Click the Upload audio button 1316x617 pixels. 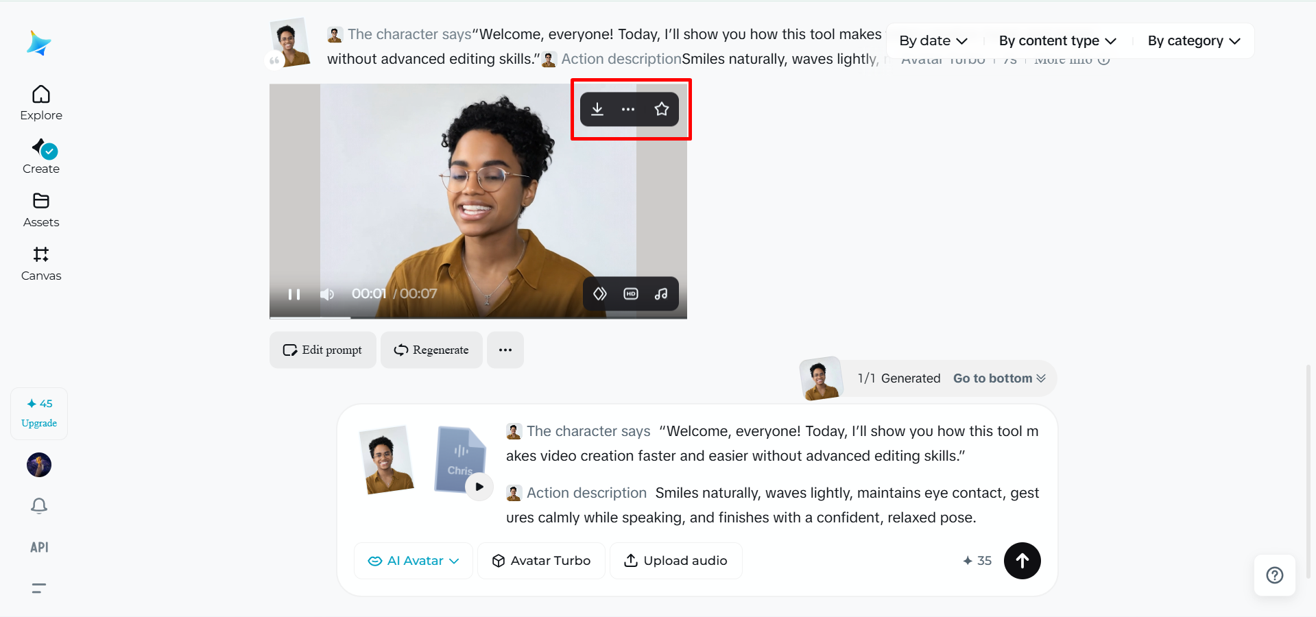(x=675, y=561)
